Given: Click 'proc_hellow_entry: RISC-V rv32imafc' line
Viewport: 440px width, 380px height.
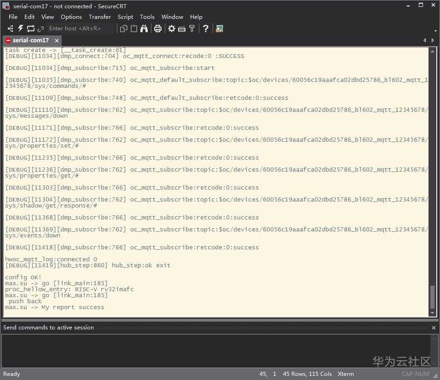Looking at the screenshot, I should point(69,289).
